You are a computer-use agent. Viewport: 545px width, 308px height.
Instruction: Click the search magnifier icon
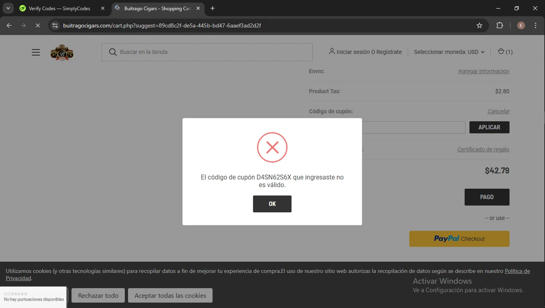click(x=113, y=52)
